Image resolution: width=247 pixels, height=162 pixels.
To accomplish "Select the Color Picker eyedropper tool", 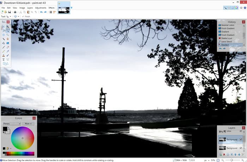I will click(x=7, y=51).
